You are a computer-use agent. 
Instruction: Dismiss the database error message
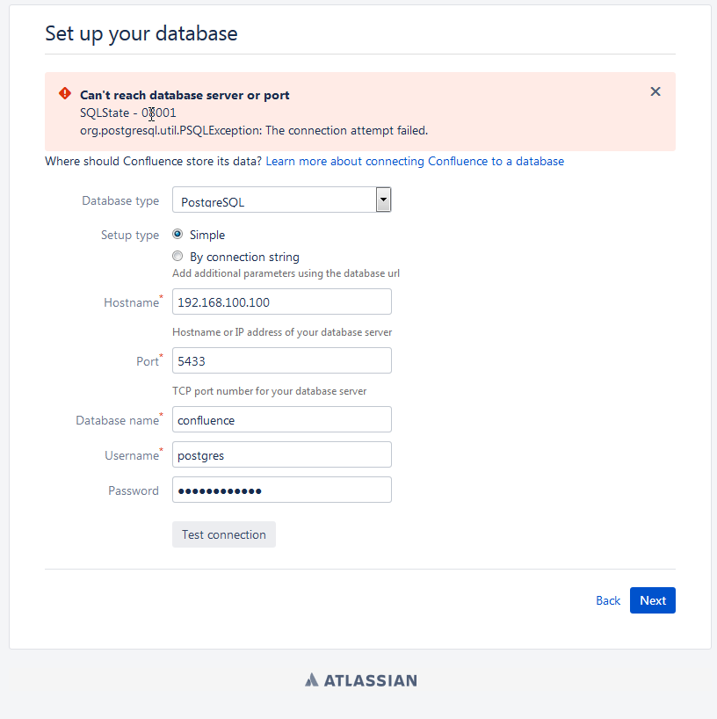(x=655, y=91)
